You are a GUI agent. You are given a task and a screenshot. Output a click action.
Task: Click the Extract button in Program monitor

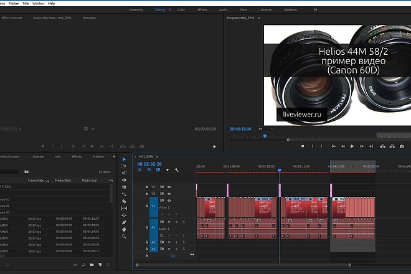click(x=392, y=146)
